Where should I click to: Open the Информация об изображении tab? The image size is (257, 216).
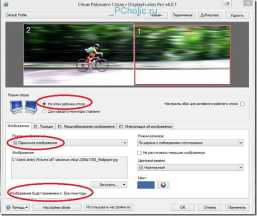pos(146,127)
